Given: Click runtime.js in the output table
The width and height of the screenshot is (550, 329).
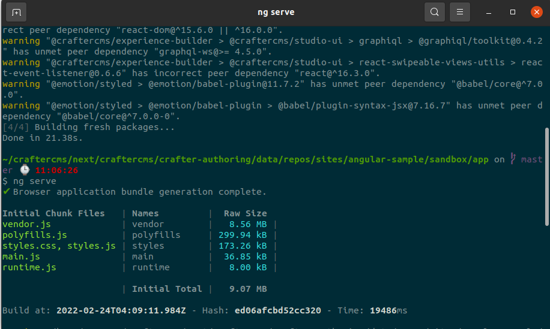Looking at the screenshot, I should coord(29,267).
